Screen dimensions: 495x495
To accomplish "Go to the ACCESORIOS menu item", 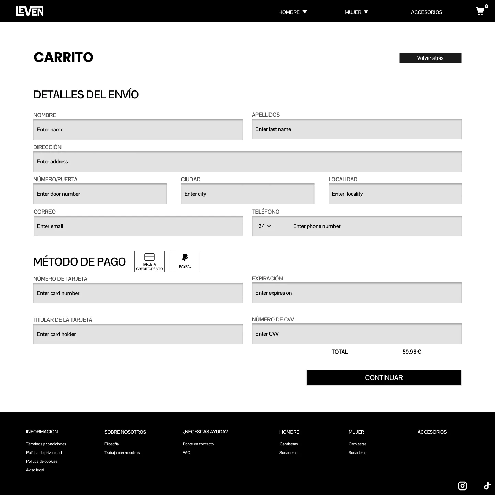I will 426,12.
